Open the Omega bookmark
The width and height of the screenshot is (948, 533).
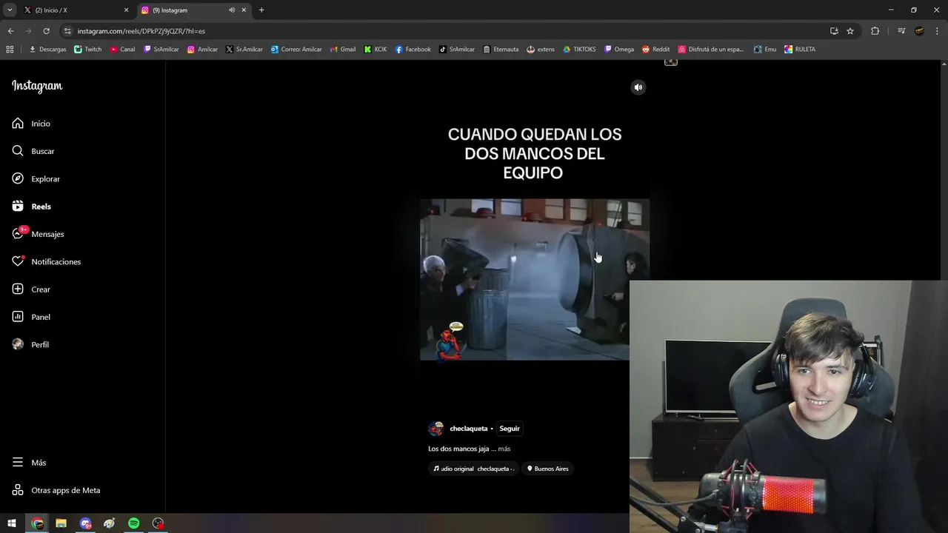(x=619, y=50)
